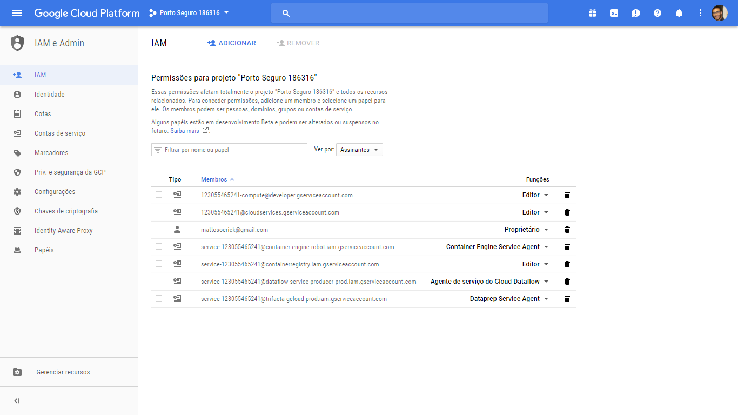Click the filter icon in the filter box
Image resolution: width=738 pixels, height=415 pixels.
point(158,150)
